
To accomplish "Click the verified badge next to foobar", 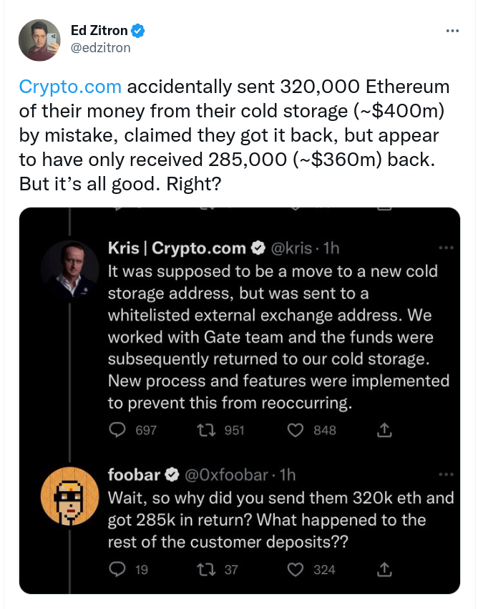I will coord(172,474).
